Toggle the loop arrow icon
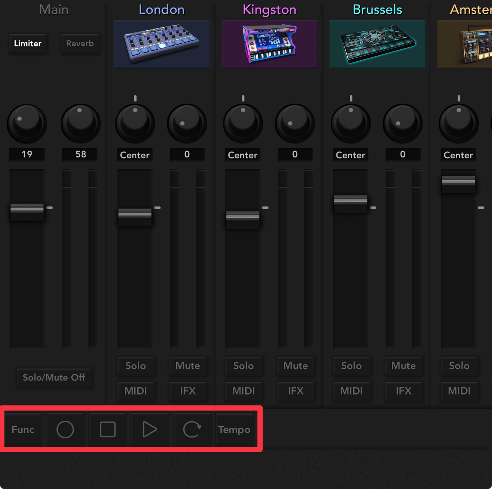The height and width of the screenshot is (489, 492). tap(192, 430)
